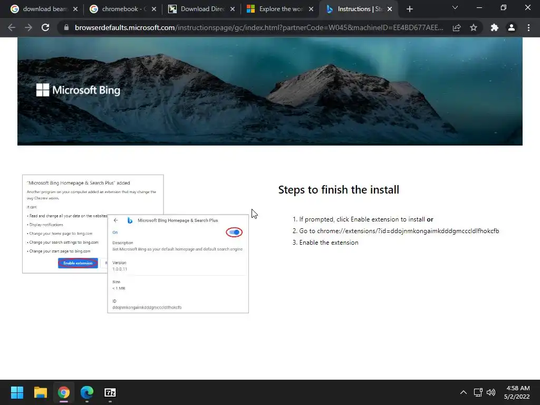The height and width of the screenshot is (405, 540).
Task: Click the Microsoft Bing logo in banner
Action: tap(78, 90)
